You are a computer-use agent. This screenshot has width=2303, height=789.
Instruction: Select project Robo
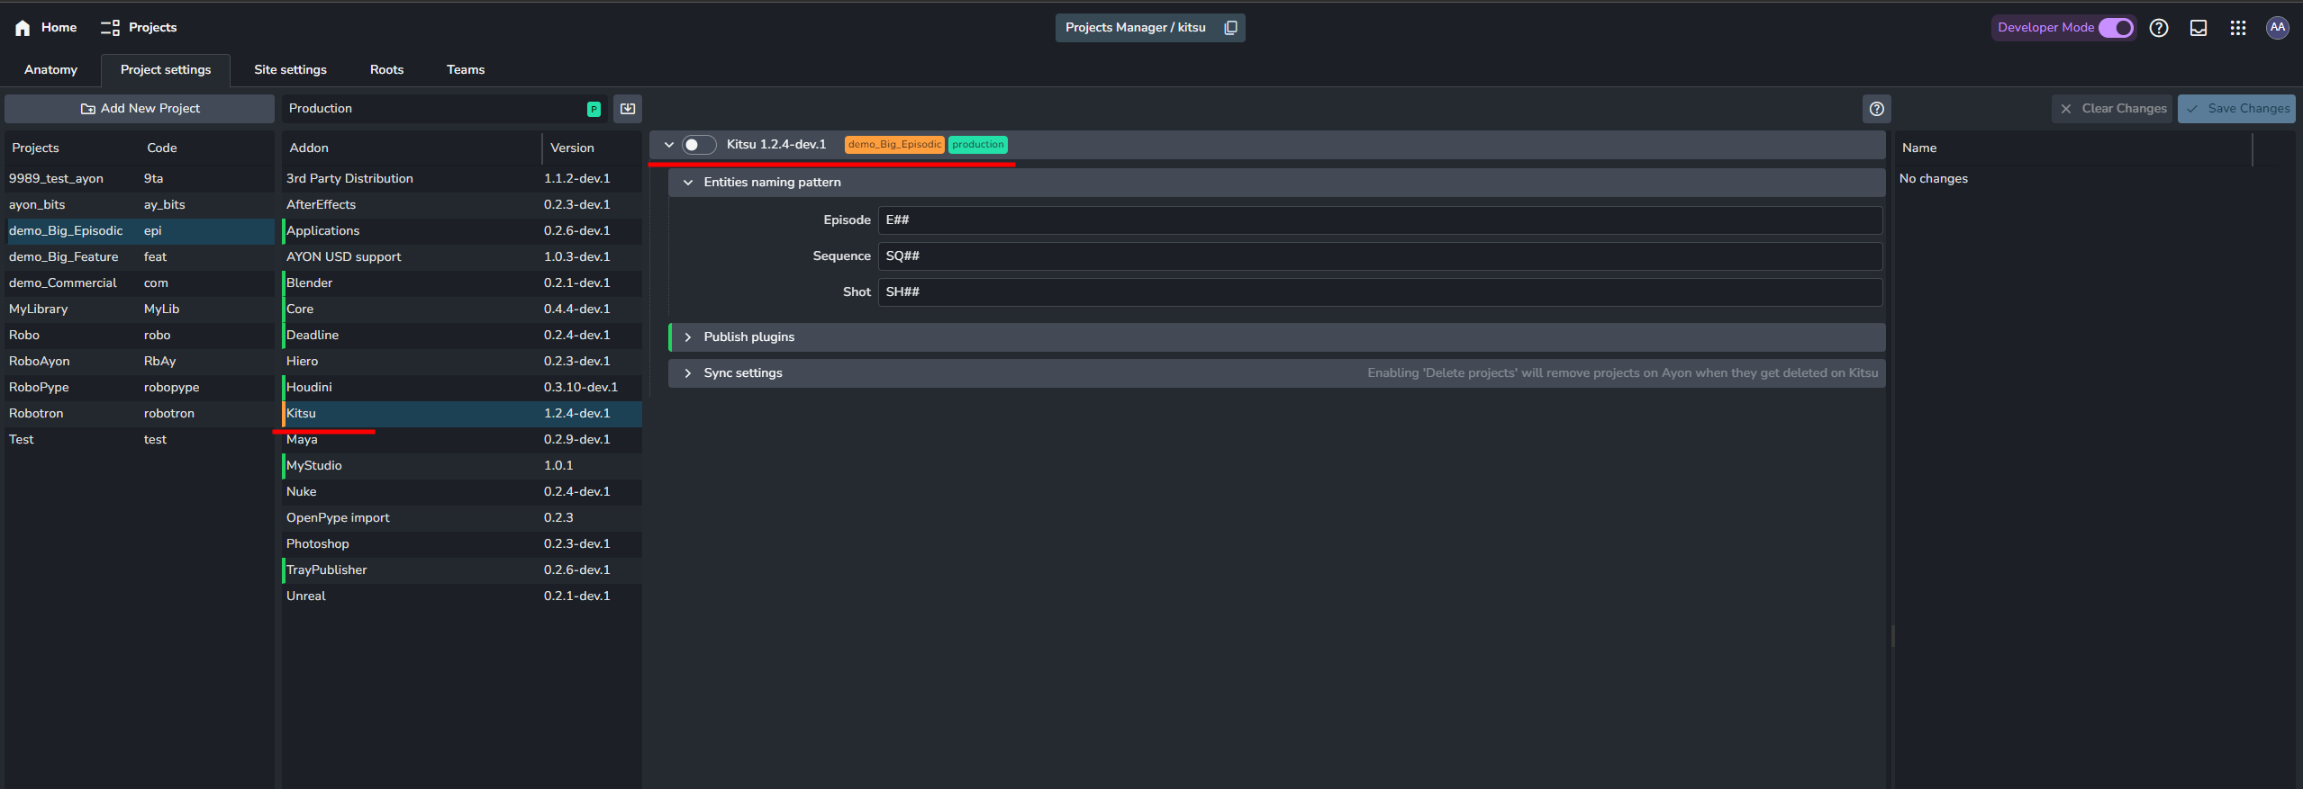click(x=140, y=336)
